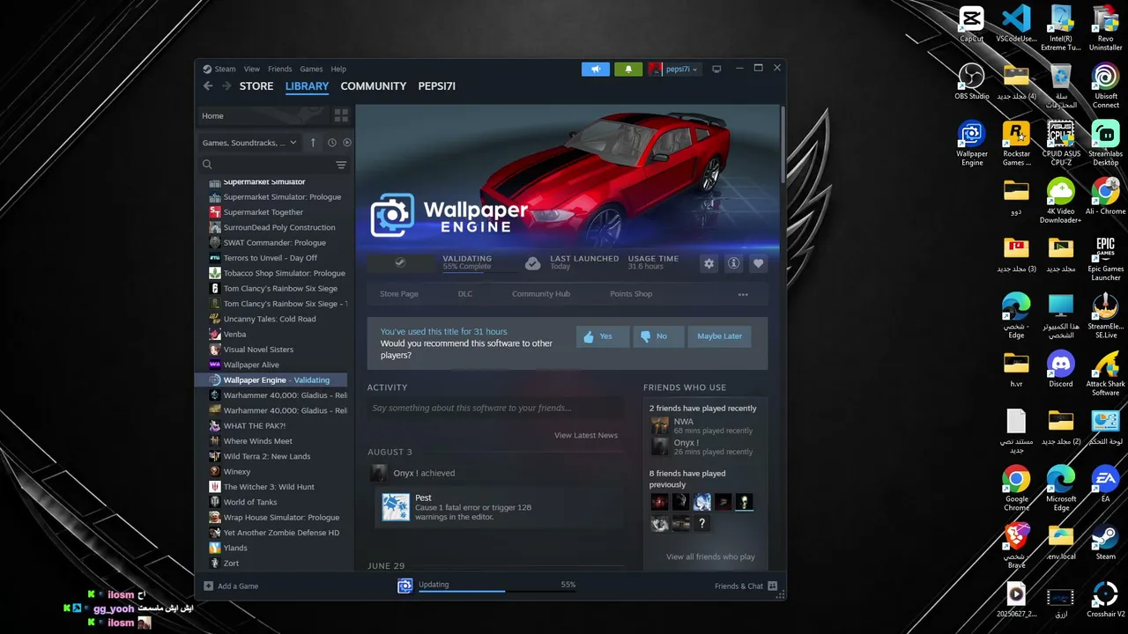Toggle the recent activity clock filter

332,143
